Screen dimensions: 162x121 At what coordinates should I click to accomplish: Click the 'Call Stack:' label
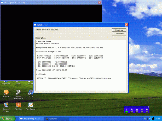pyautogui.click(x=41, y=74)
